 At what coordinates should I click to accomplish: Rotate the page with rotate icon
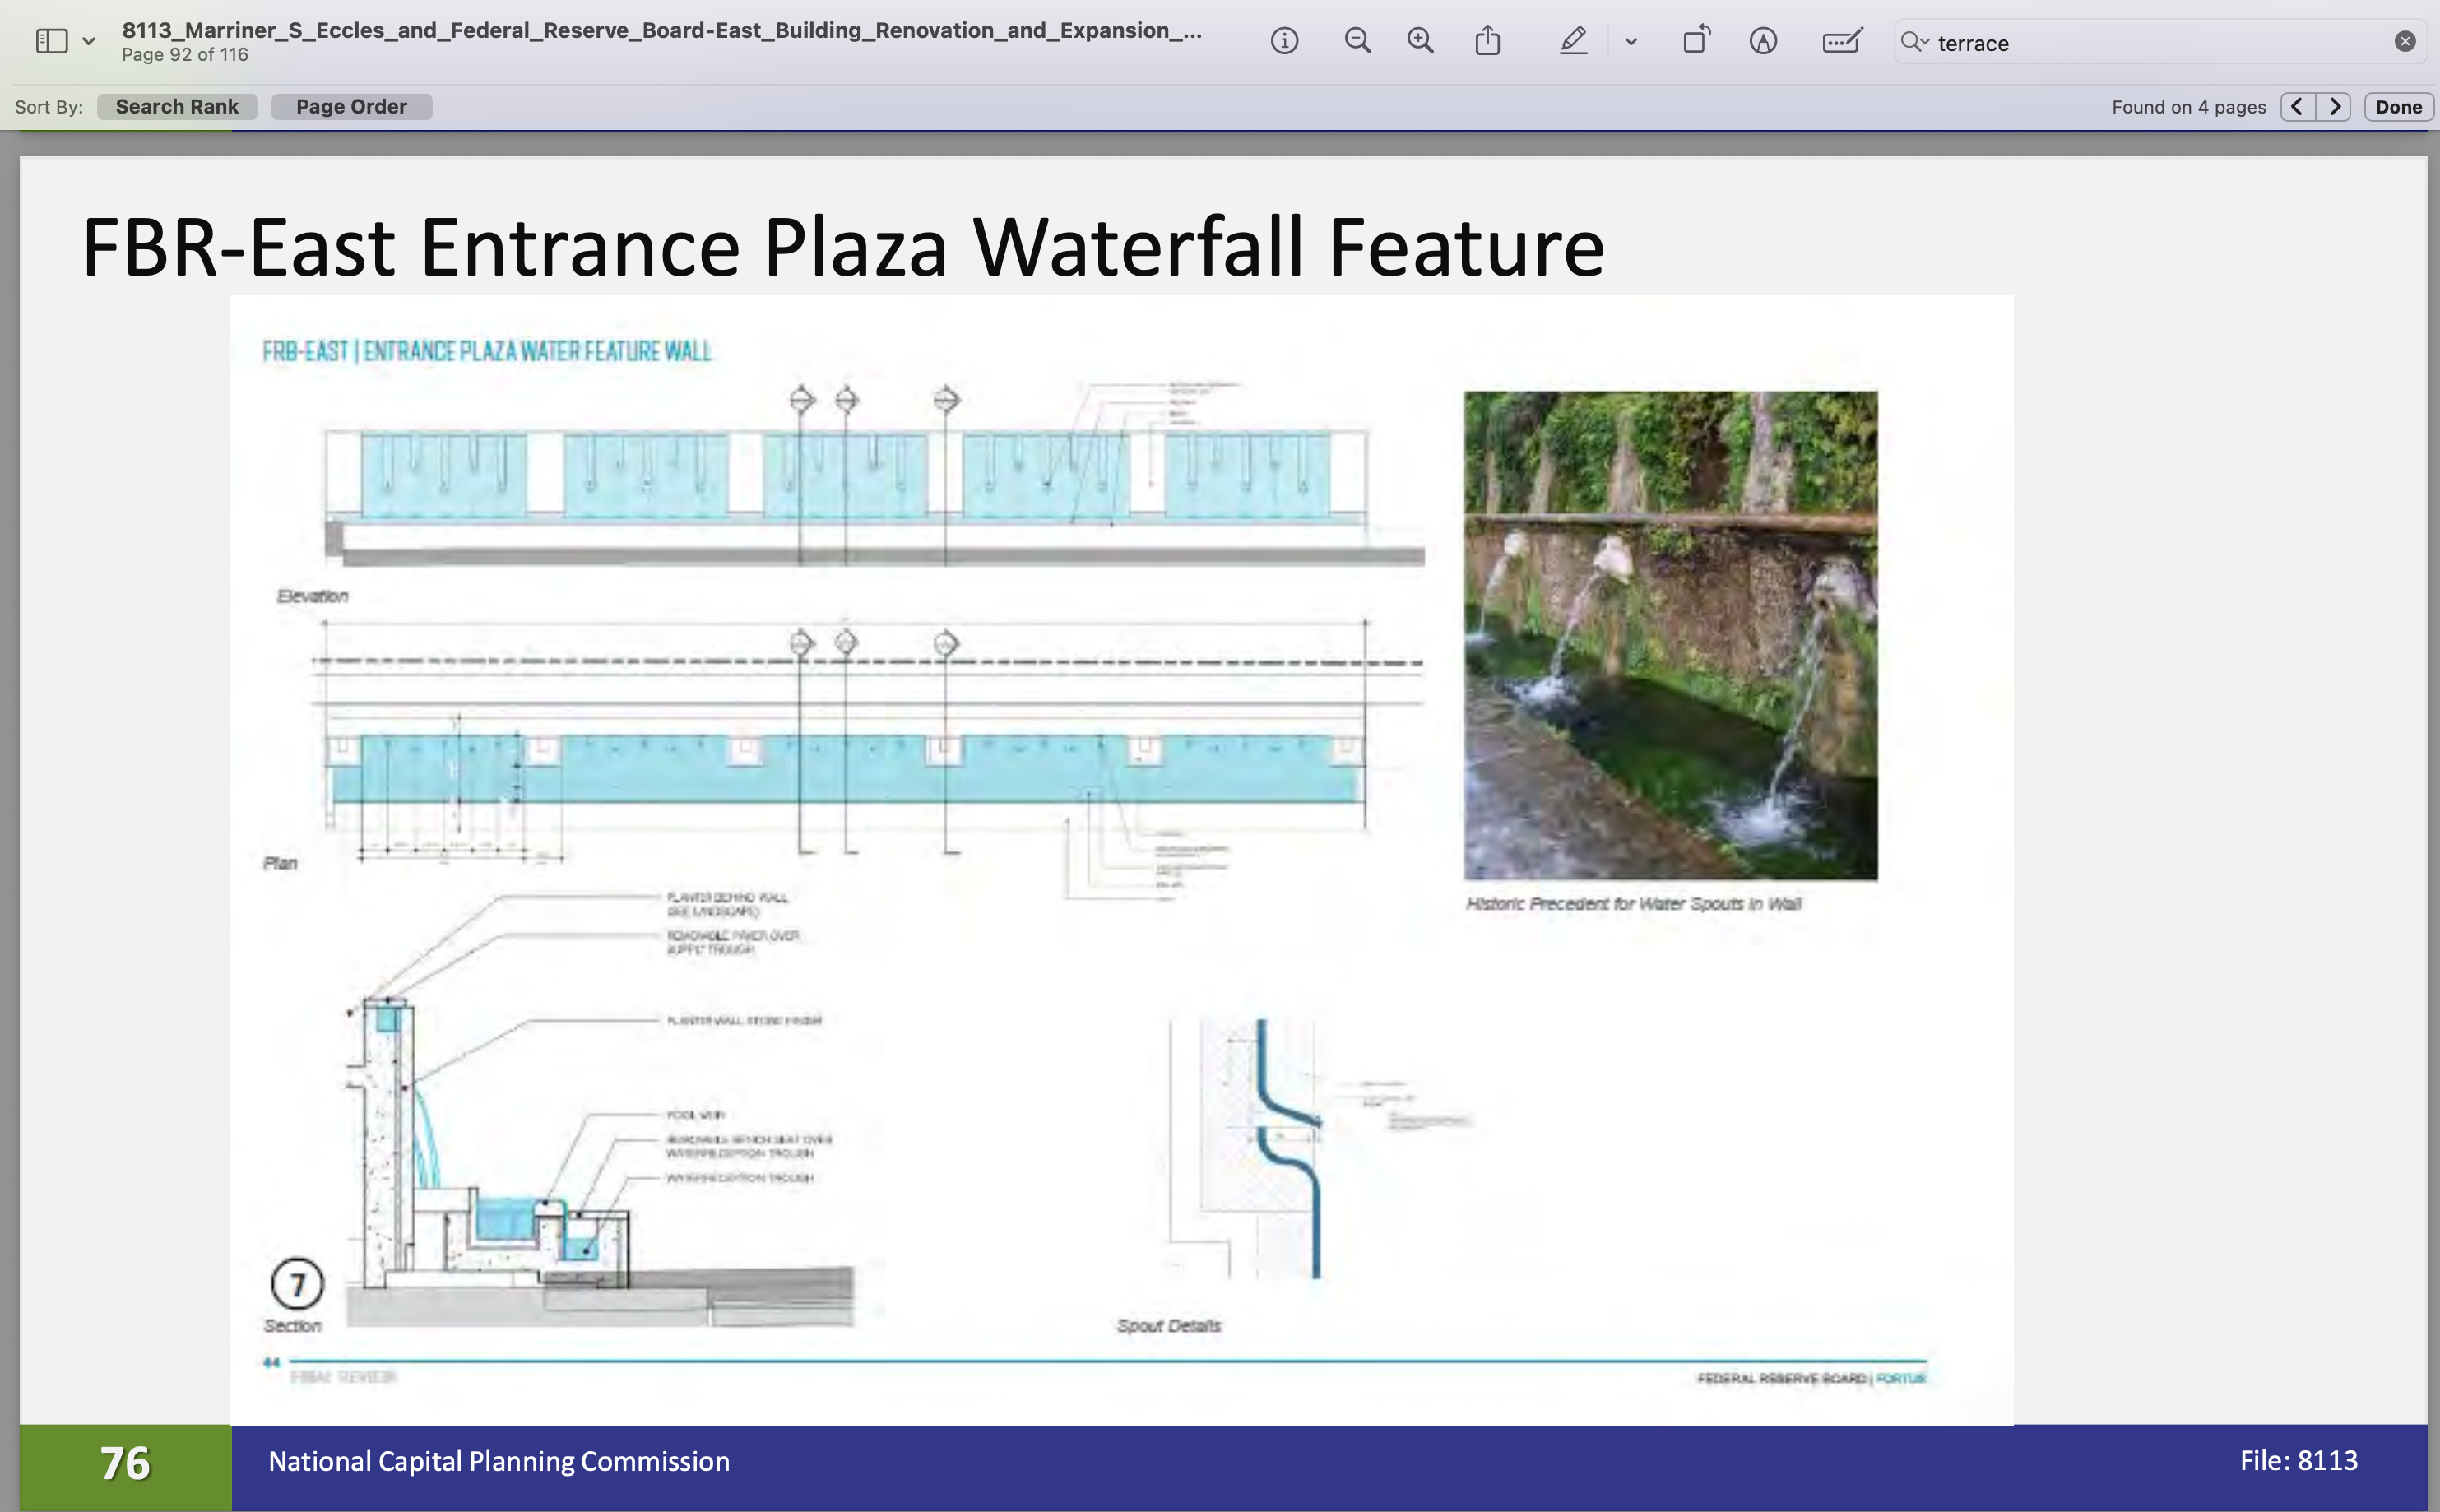[x=1696, y=41]
